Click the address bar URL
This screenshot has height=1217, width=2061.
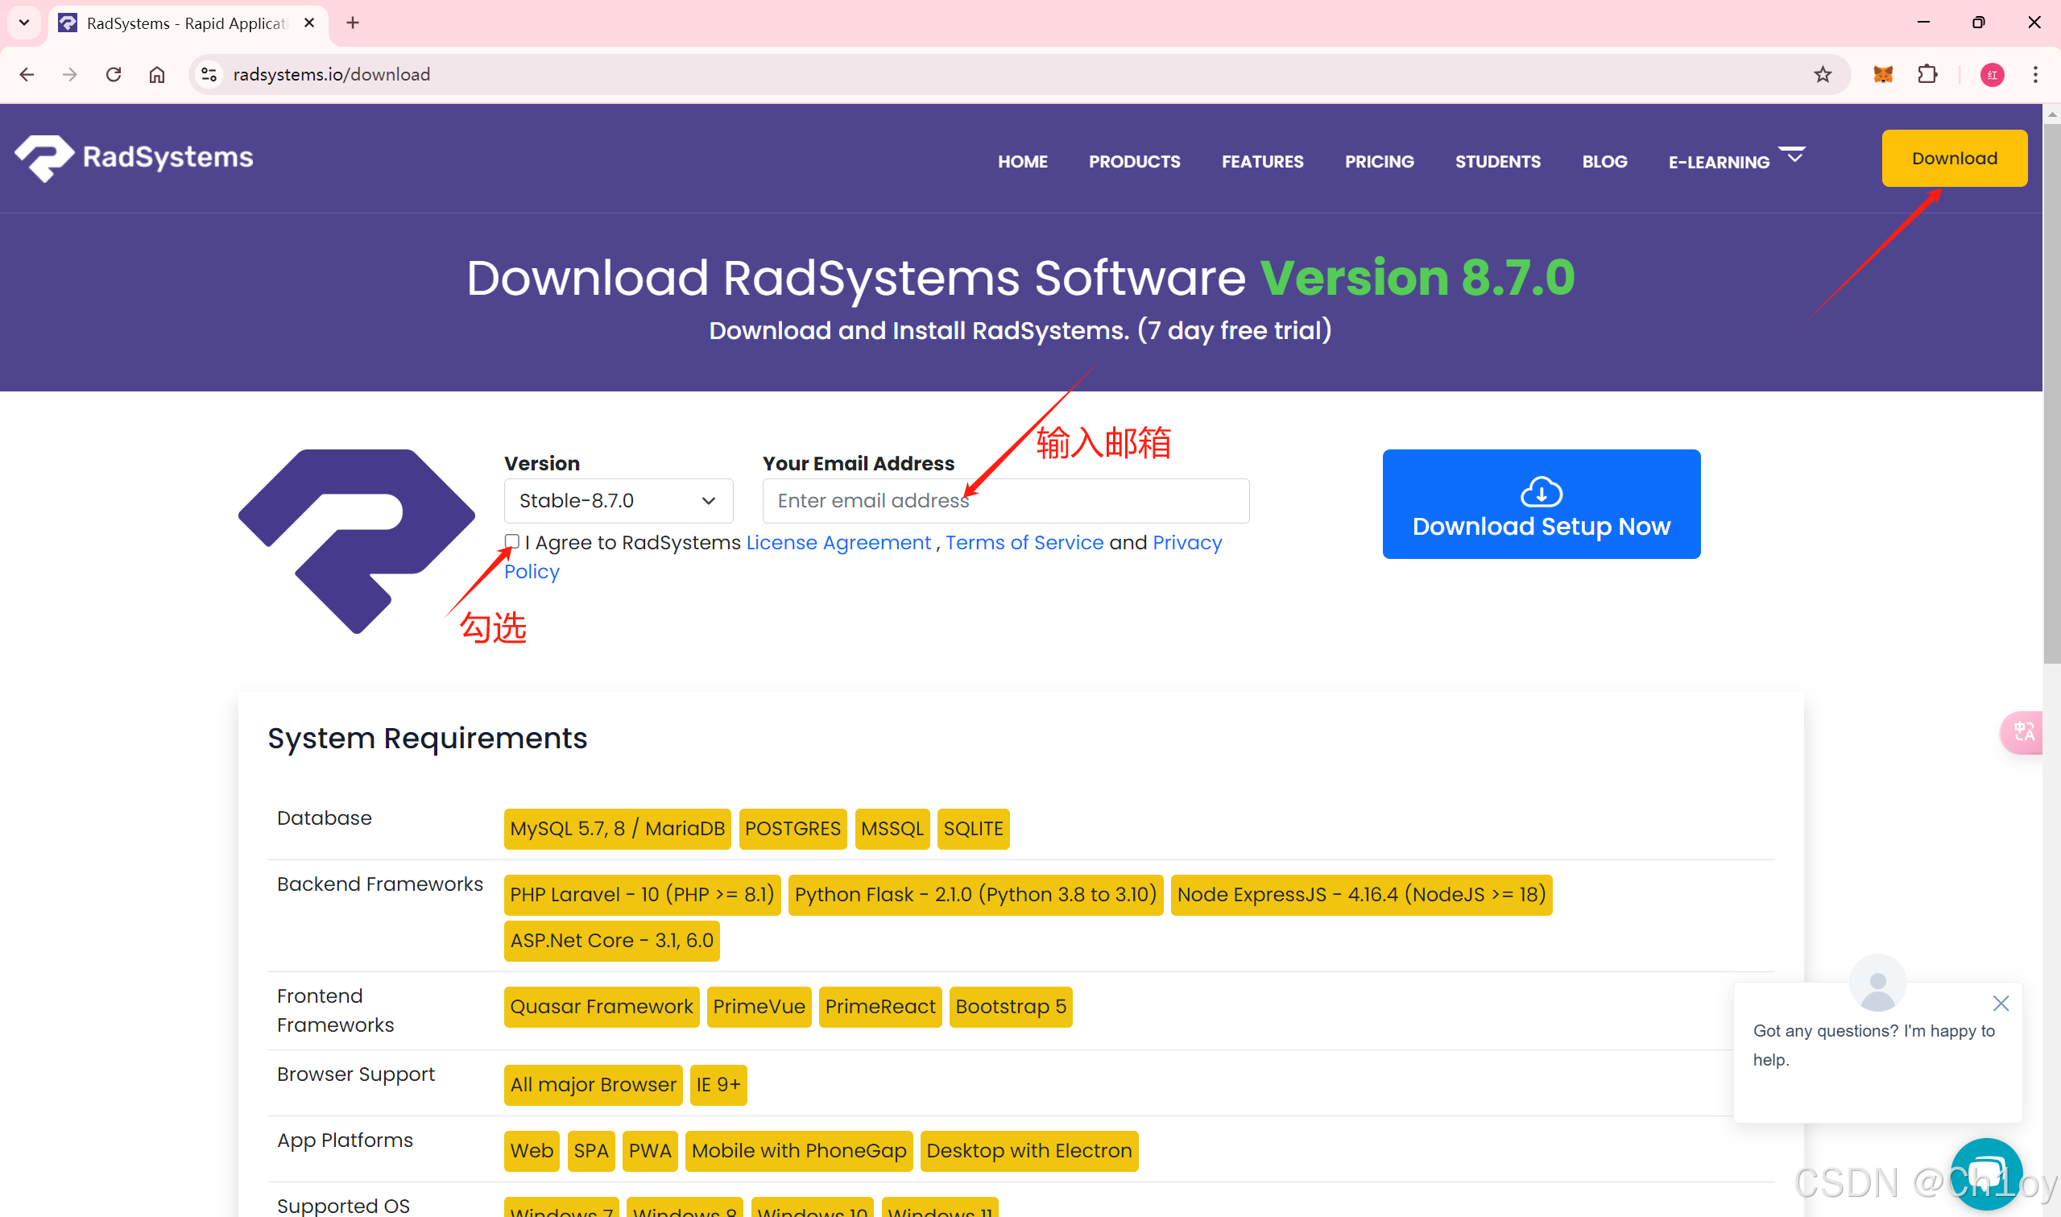[x=331, y=75]
